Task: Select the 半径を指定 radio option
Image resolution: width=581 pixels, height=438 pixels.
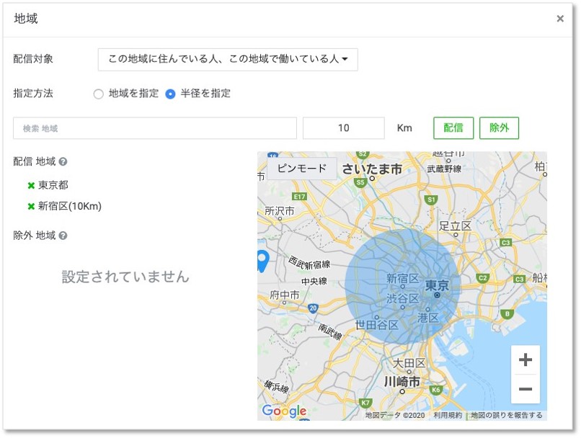Action: 171,94
